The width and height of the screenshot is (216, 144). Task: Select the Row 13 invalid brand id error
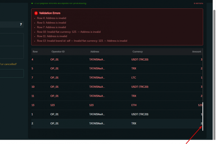coord(82,41)
